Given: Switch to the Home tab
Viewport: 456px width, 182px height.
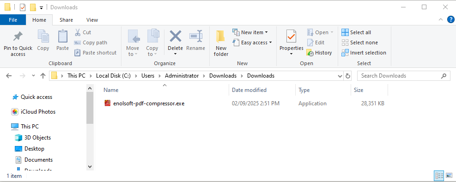Looking at the screenshot, I should pyautogui.click(x=39, y=20).
